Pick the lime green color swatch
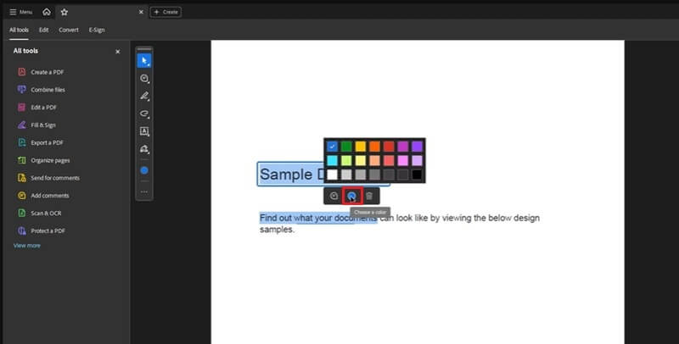This screenshot has width=679, height=344. pyautogui.click(x=346, y=161)
